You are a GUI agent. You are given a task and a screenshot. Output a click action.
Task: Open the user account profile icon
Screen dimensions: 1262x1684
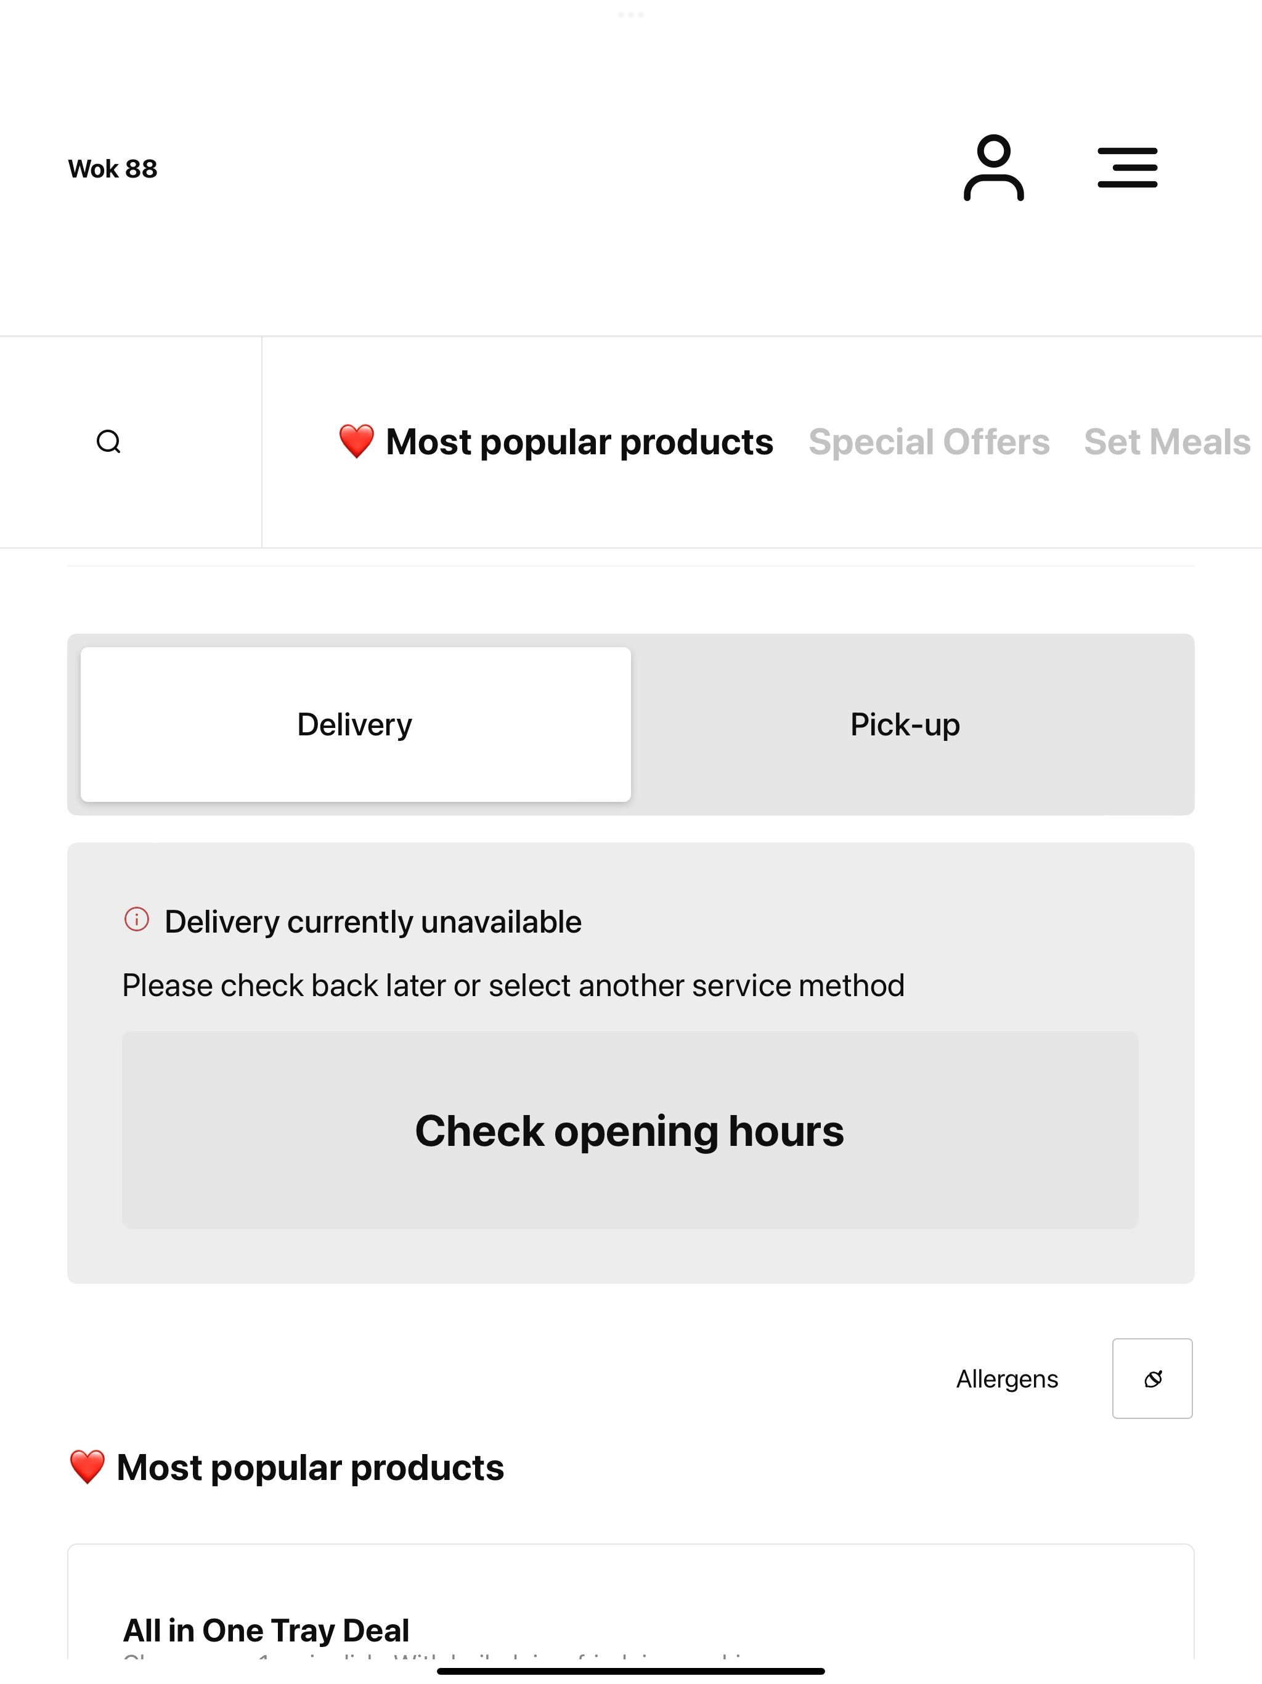coord(993,168)
